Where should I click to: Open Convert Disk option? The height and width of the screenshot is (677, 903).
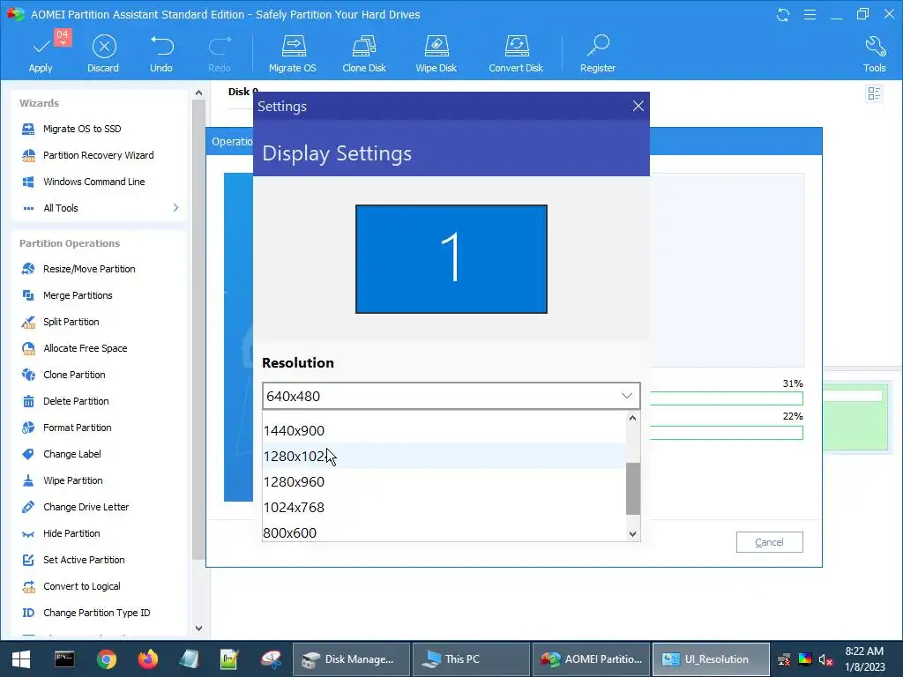point(516,53)
